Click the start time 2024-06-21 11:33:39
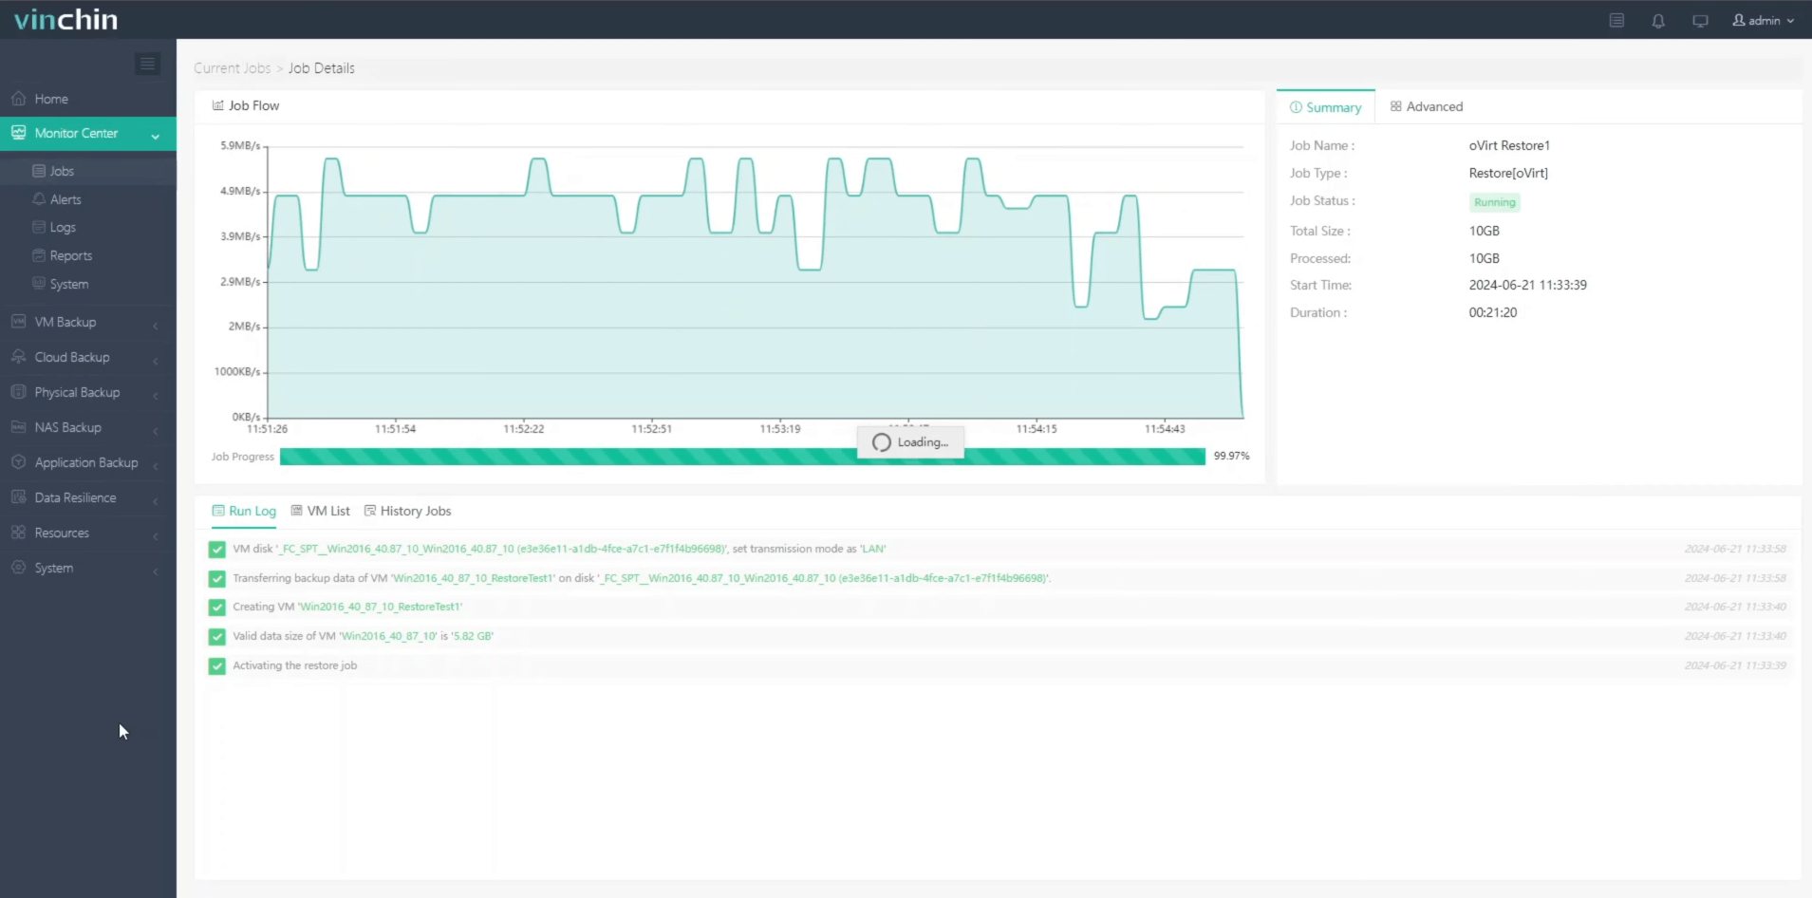Screen dimensions: 1812x898 coord(1527,285)
